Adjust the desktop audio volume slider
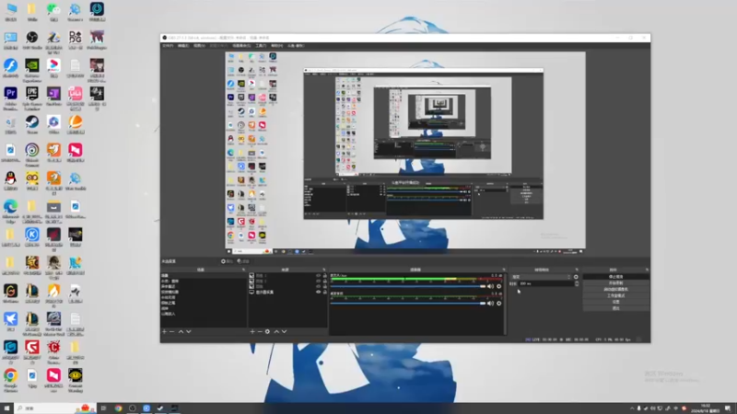Screen dimensions: 737x414 [408, 286]
